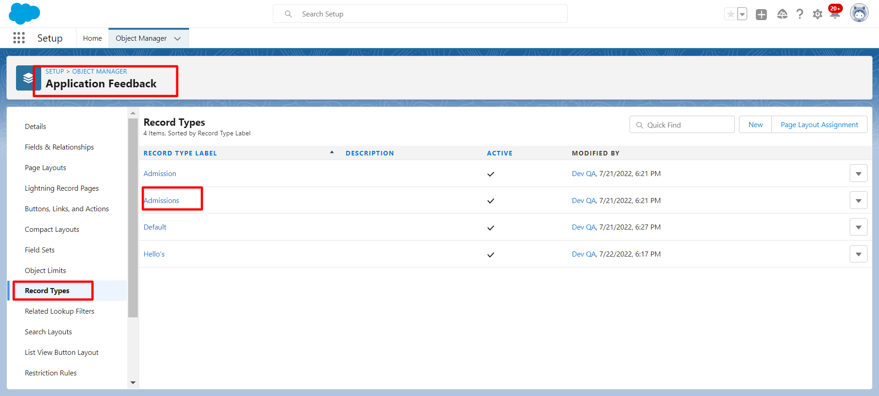Image resolution: width=879 pixels, height=396 pixels.
Task: Expand the Hello's row actions dropdown
Action: coord(858,254)
